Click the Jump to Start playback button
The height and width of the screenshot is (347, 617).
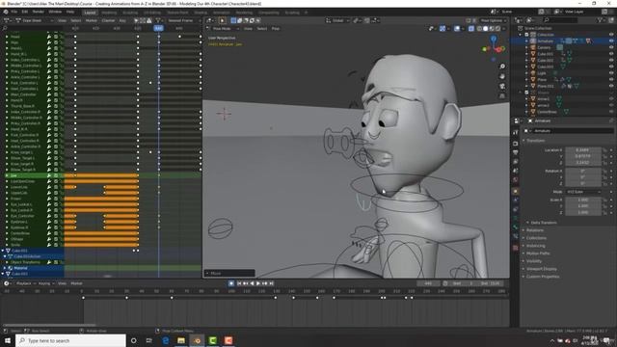pos(239,283)
